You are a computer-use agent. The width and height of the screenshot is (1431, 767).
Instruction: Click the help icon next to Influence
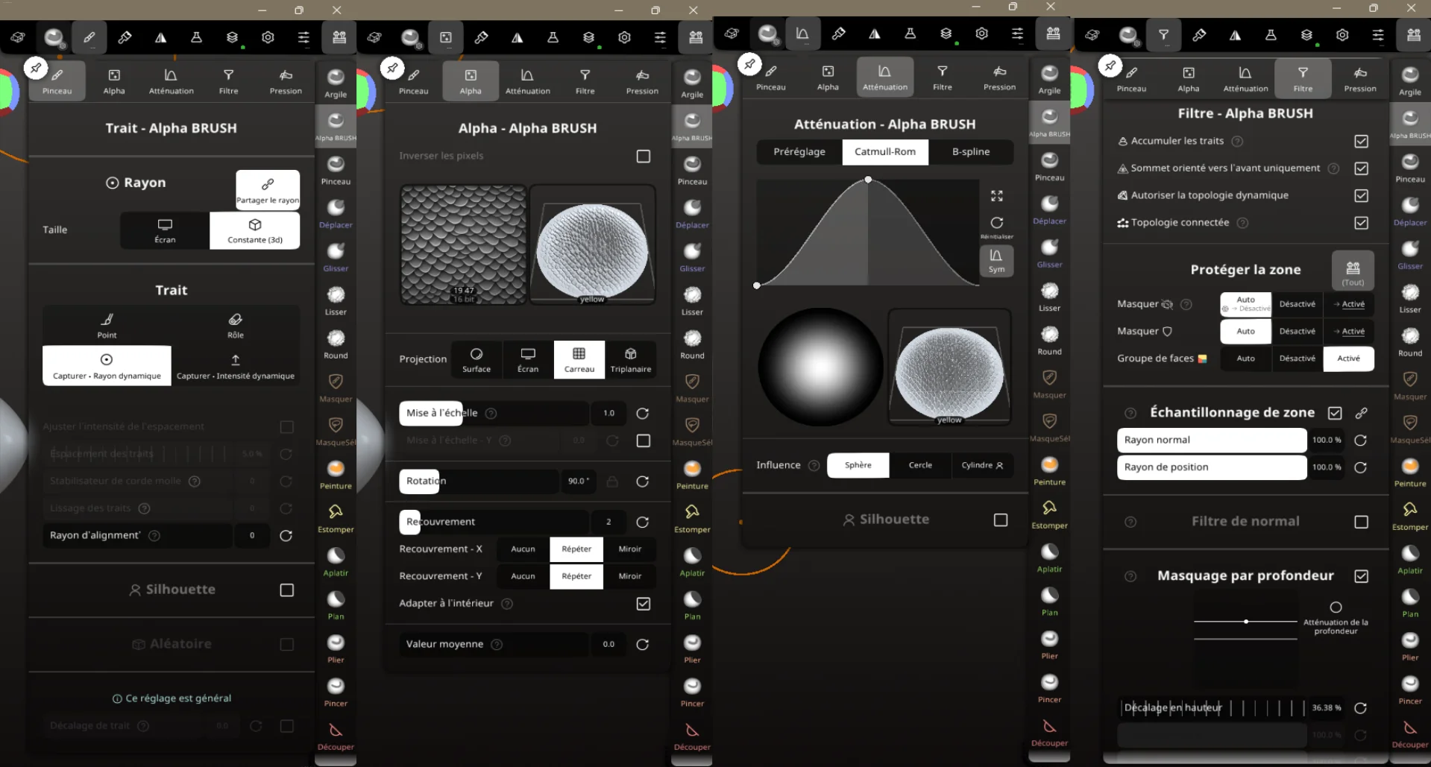tap(814, 466)
